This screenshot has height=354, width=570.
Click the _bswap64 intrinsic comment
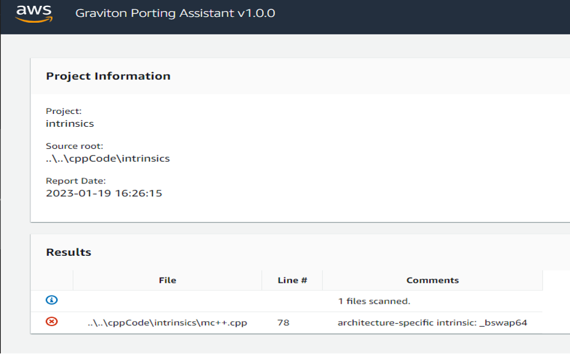(432, 322)
